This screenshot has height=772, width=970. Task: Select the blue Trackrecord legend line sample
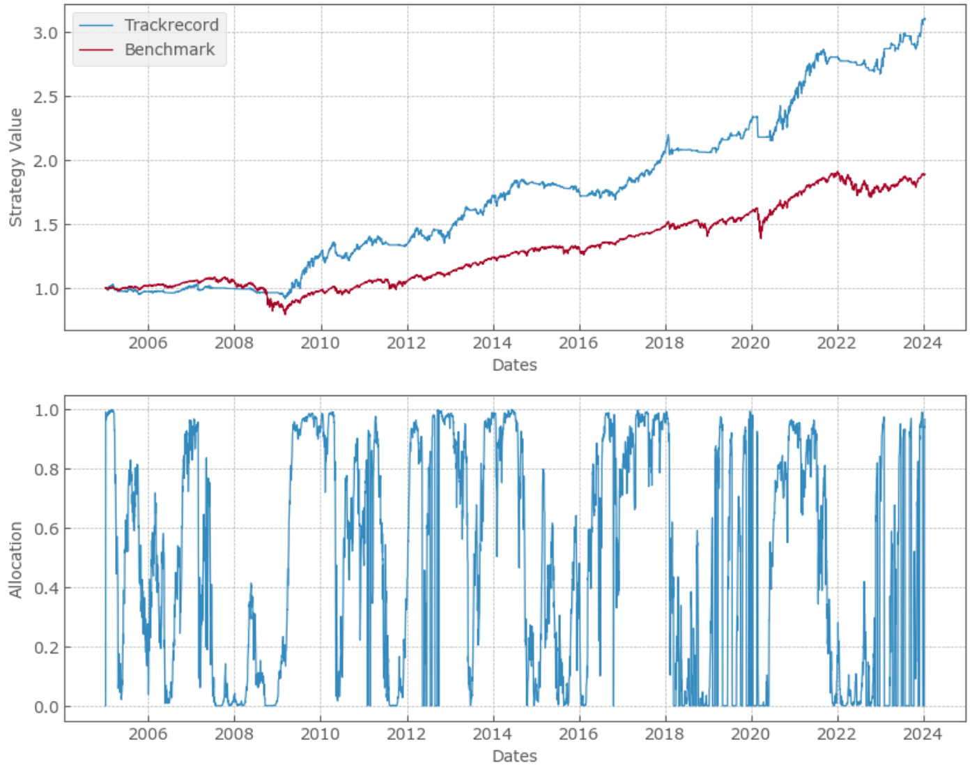[x=96, y=26]
